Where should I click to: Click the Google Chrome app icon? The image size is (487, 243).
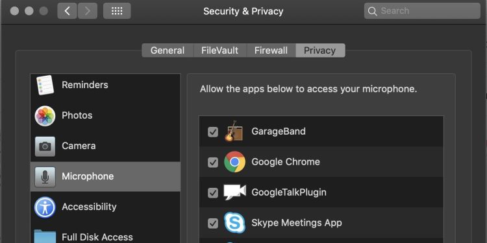tap(235, 161)
